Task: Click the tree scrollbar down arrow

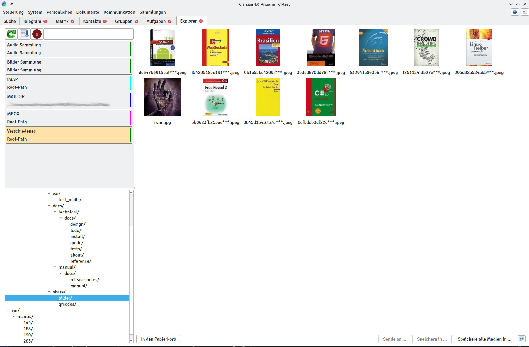Action: [131, 341]
